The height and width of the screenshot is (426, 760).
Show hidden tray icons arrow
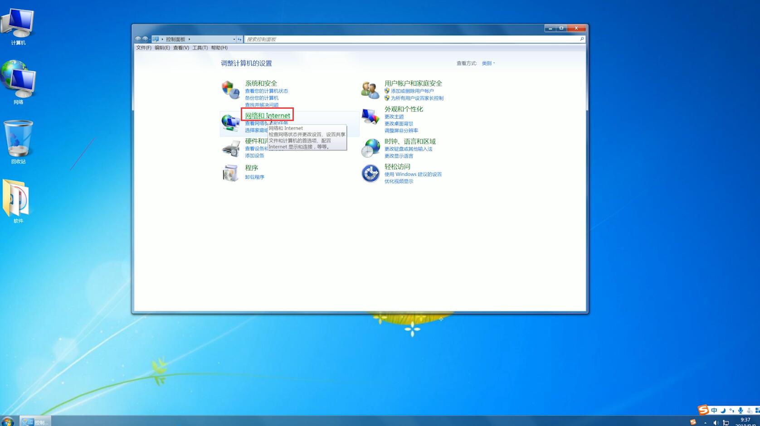(705, 423)
